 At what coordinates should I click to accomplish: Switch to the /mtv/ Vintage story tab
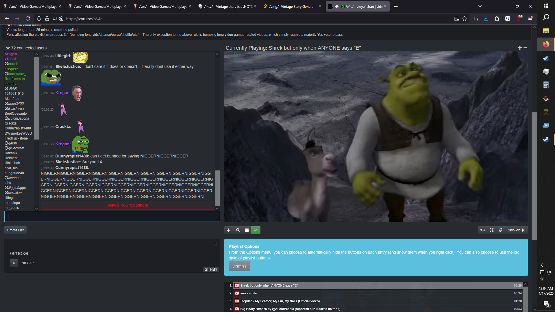tap(227, 6)
